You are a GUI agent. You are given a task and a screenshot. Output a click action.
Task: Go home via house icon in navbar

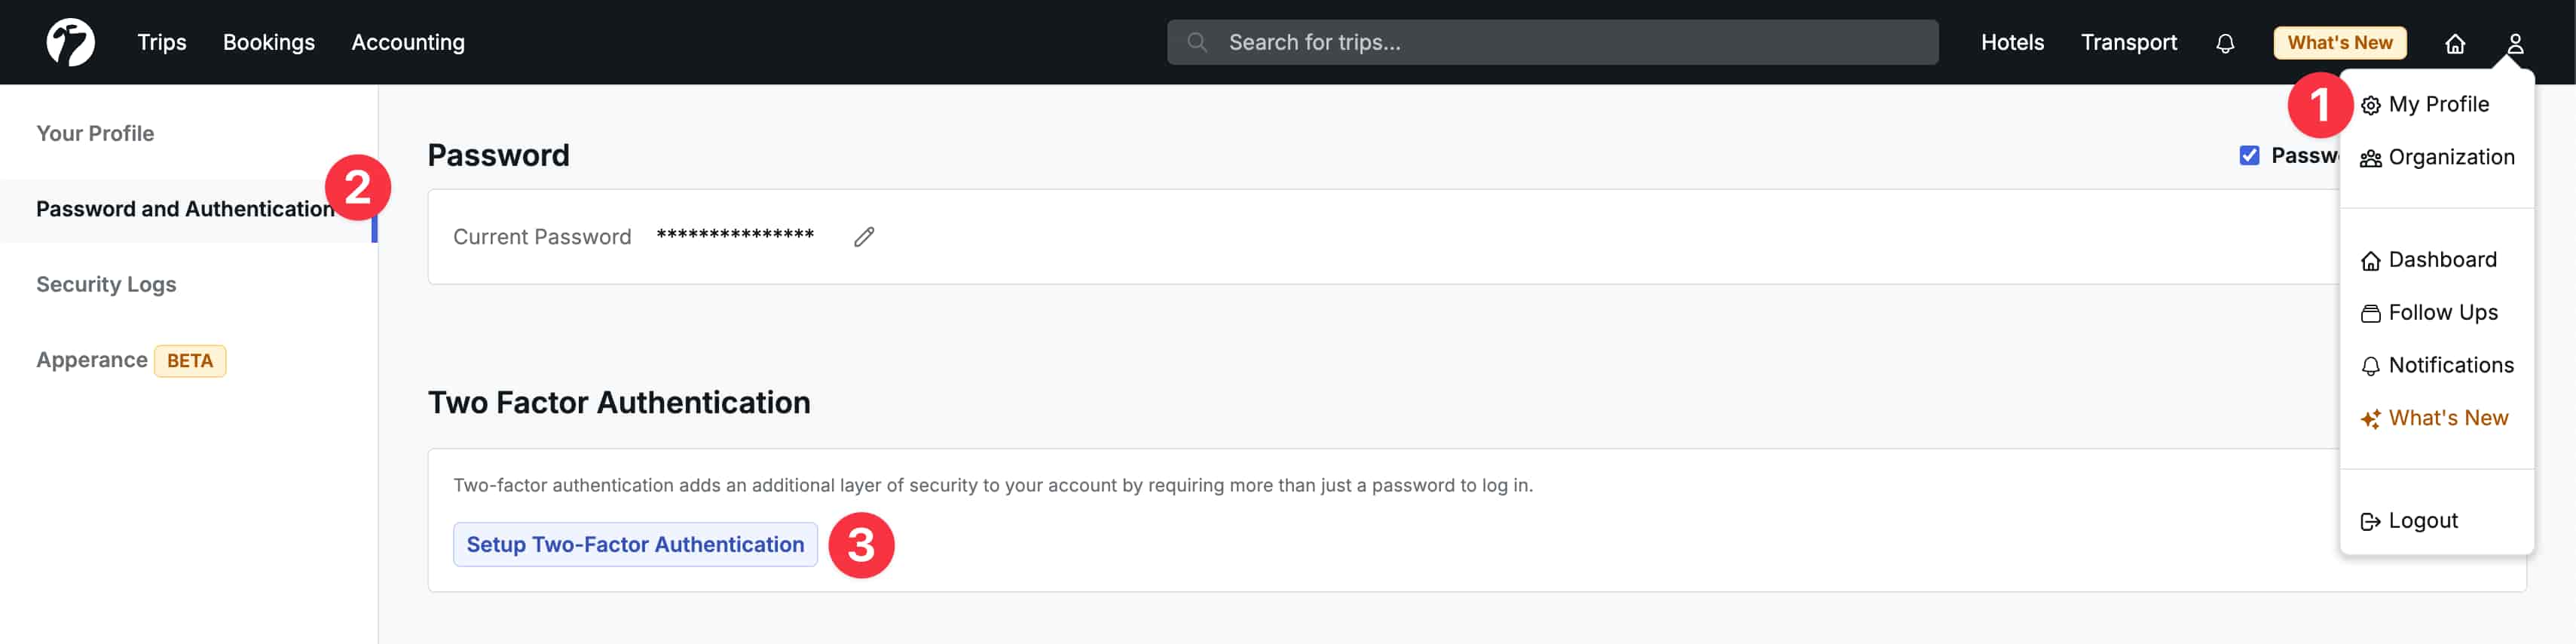point(2454,43)
